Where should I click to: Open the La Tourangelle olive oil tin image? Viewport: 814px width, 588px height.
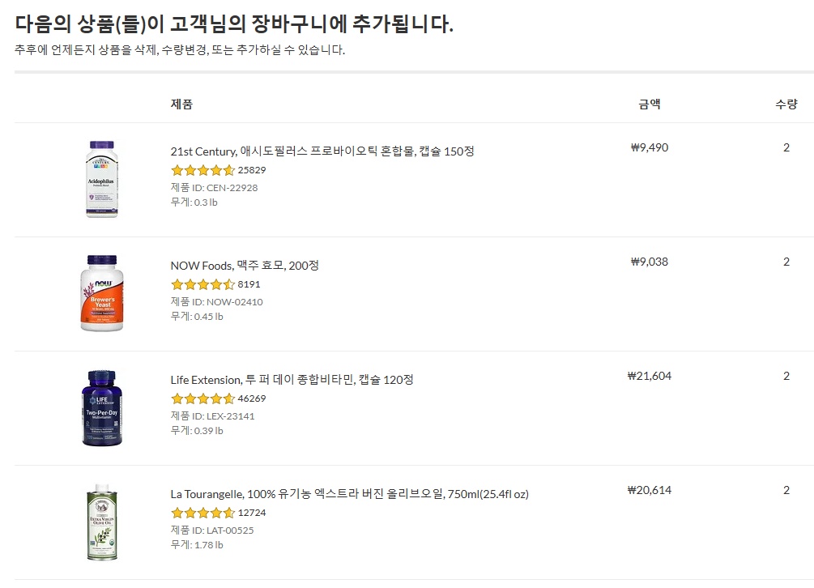click(x=102, y=522)
